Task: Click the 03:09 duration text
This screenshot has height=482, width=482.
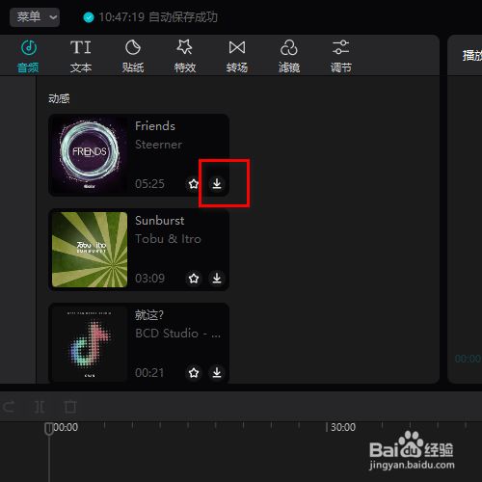Action: point(149,279)
